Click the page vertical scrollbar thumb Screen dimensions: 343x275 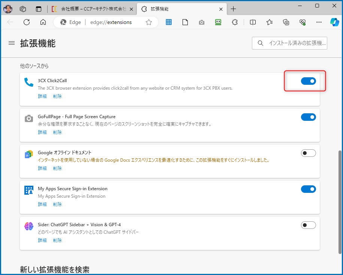pyautogui.click(x=340, y=202)
